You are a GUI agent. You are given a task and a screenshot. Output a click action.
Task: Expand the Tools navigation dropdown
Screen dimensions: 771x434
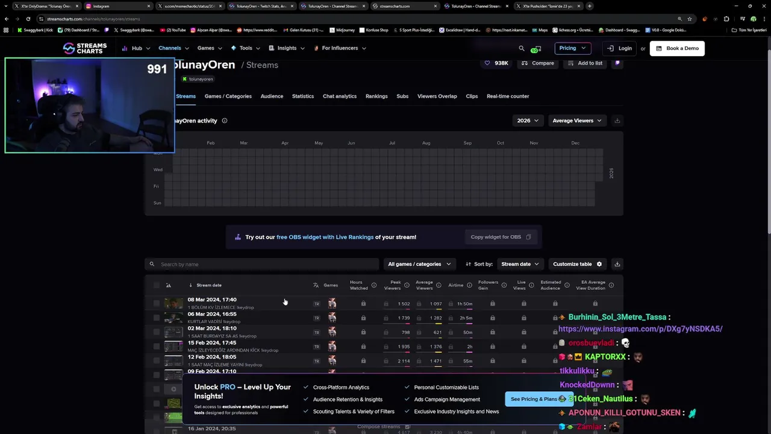click(x=246, y=48)
